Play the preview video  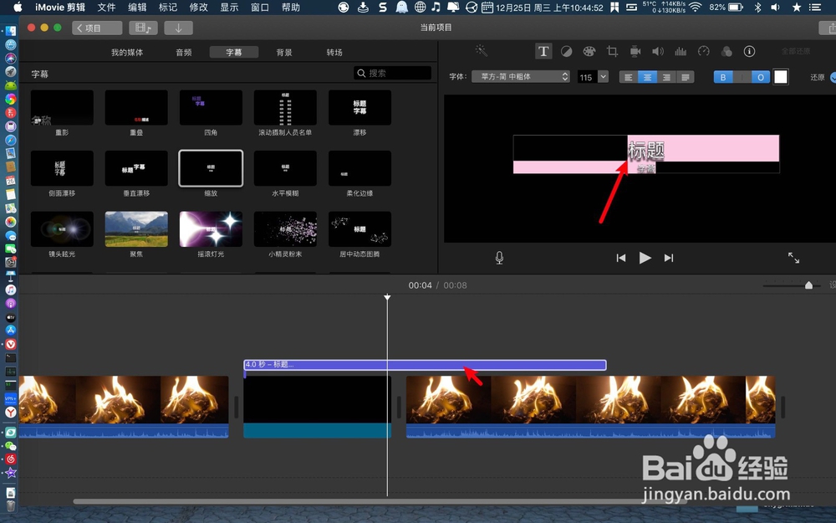tap(645, 258)
